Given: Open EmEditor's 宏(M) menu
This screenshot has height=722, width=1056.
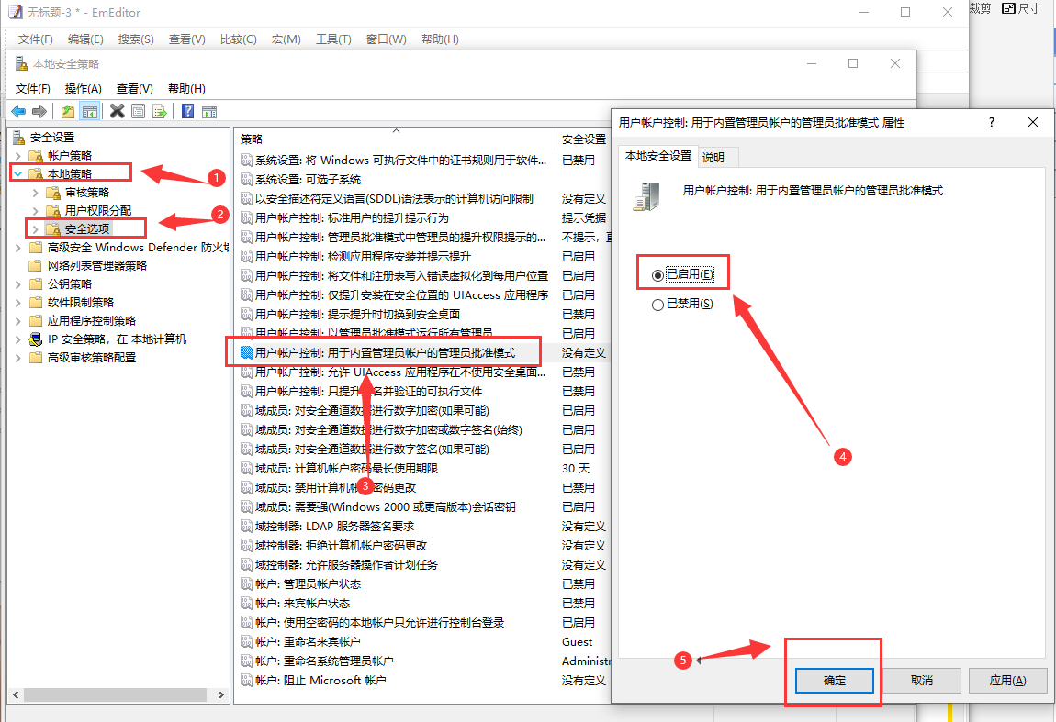Looking at the screenshot, I should coord(286,39).
